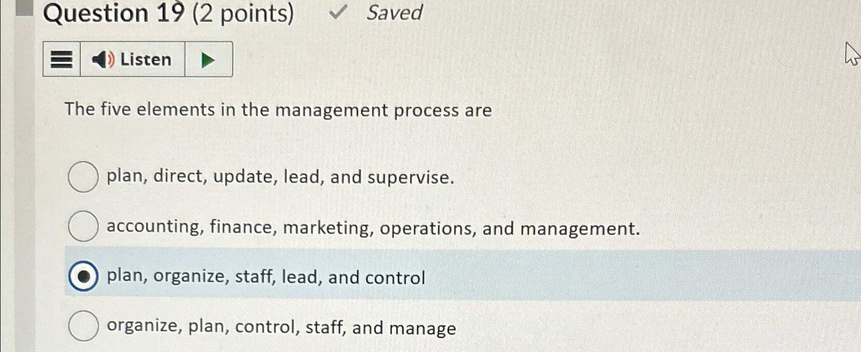The height and width of the screenshot is (352, 861).
Task: Deselect plan, organize, staff, lead, and control
Action: [x=85, y=277]
